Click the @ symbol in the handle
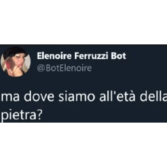 pos(41,68)
